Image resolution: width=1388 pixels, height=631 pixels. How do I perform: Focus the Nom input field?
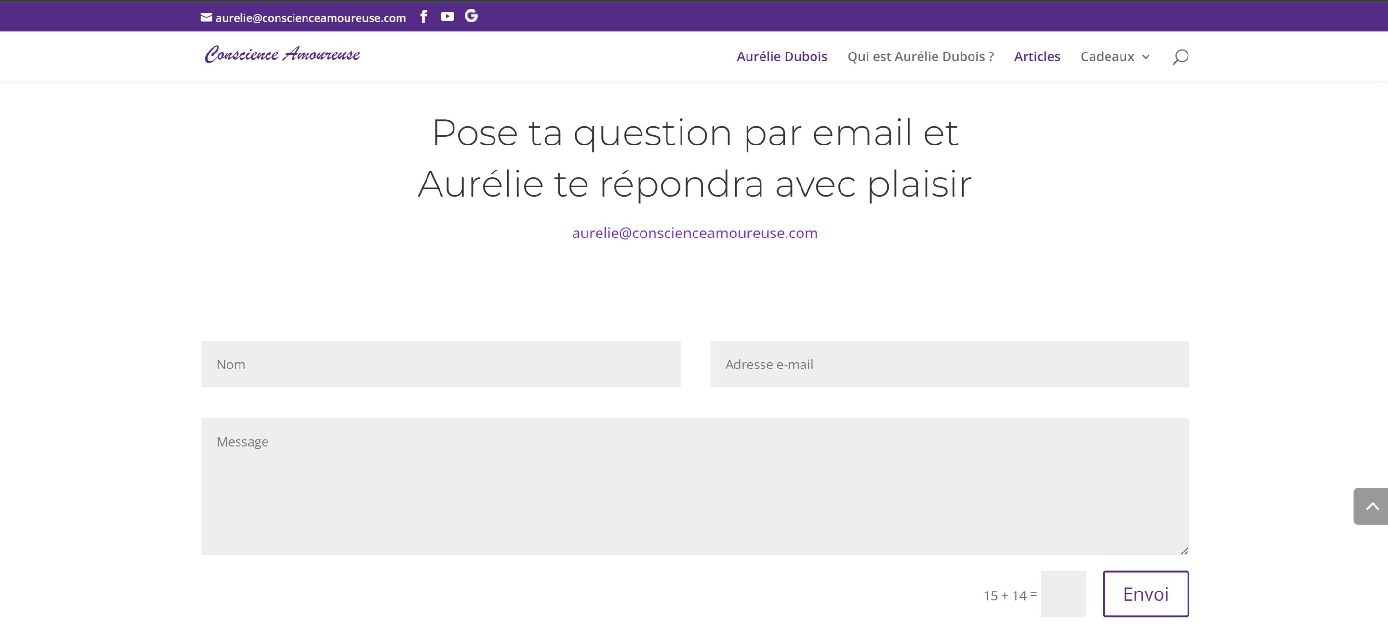(440, 364)
